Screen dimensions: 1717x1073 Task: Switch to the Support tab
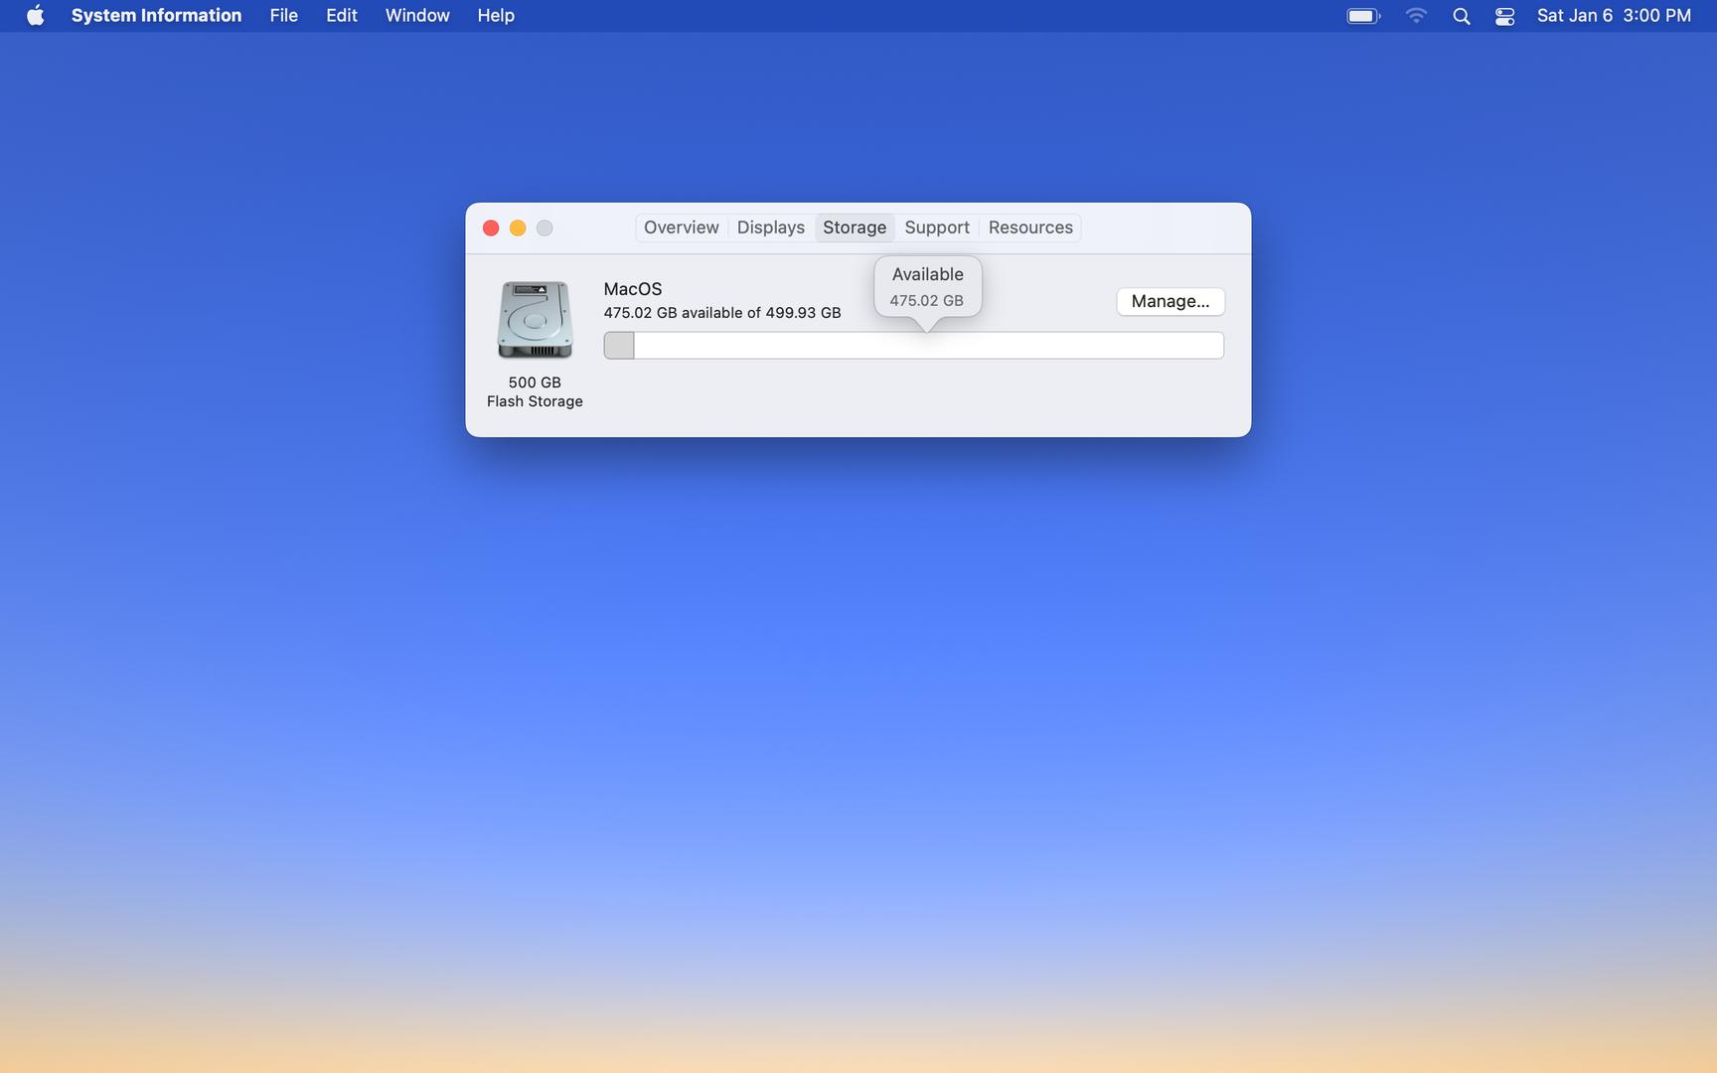[x=937, y=228]
